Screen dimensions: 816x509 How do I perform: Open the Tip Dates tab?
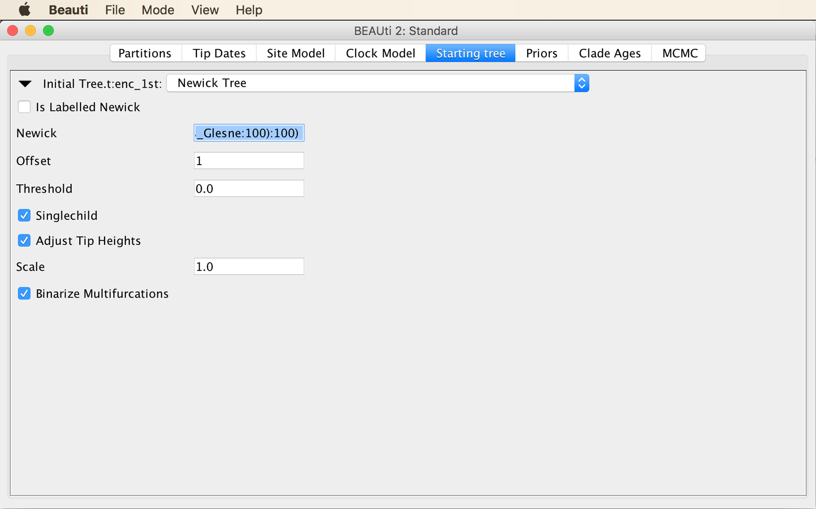(219, 53)
